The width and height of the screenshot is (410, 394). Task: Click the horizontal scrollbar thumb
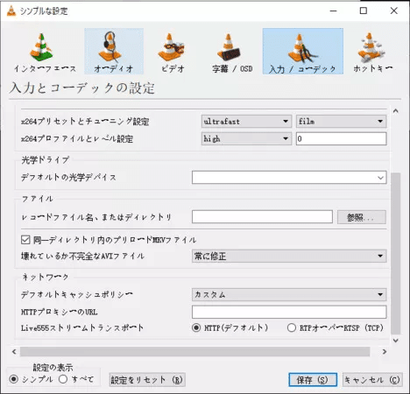195,352
